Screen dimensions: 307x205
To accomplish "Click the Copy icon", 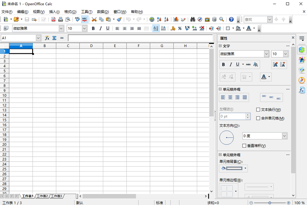I will 101,19.
